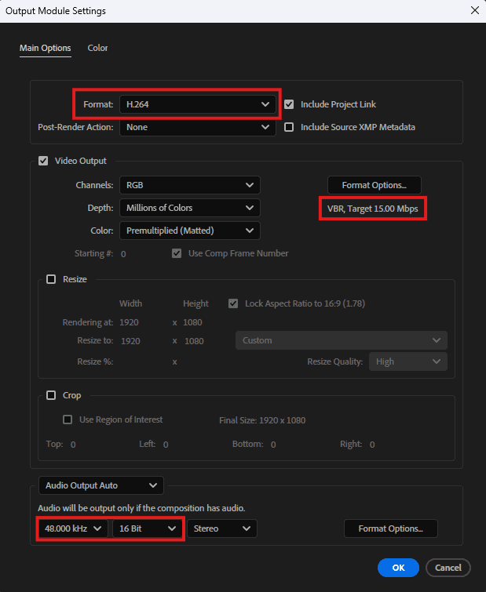Close the Output Module Settings dialog

pos(473,11)
